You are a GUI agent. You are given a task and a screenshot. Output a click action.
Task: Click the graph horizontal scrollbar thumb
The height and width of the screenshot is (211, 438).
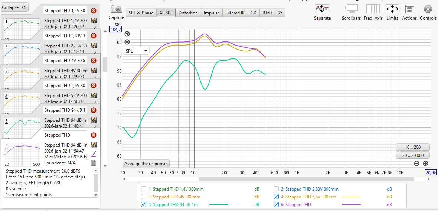point(306,179)
